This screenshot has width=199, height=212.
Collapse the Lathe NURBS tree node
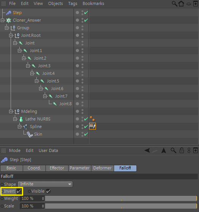pyautogui.click(x=15, y=119)
